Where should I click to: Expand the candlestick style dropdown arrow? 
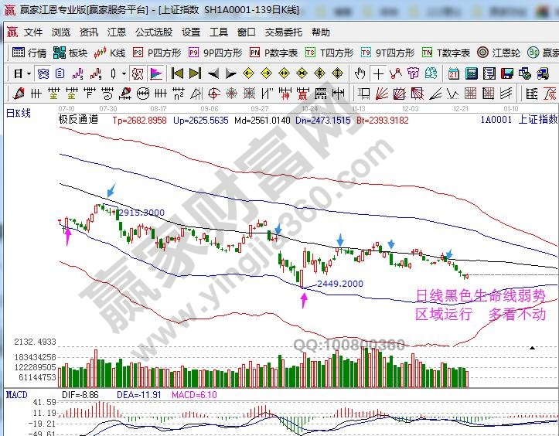point(124,74)
